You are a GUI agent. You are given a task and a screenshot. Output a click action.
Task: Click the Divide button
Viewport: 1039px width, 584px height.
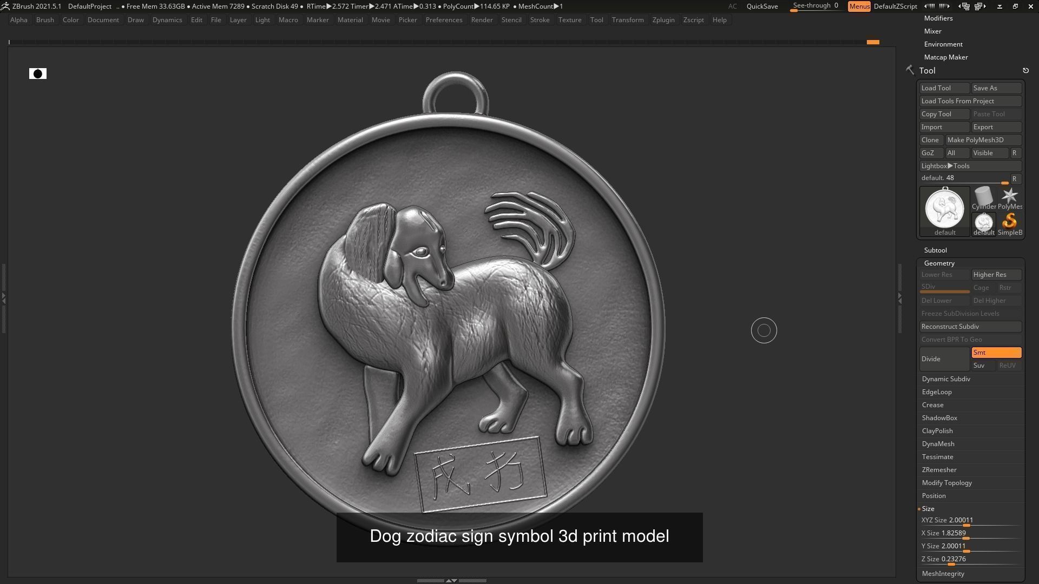(x=945, y=359)
